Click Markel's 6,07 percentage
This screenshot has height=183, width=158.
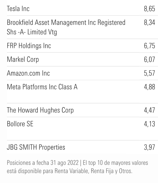[149, 60]
